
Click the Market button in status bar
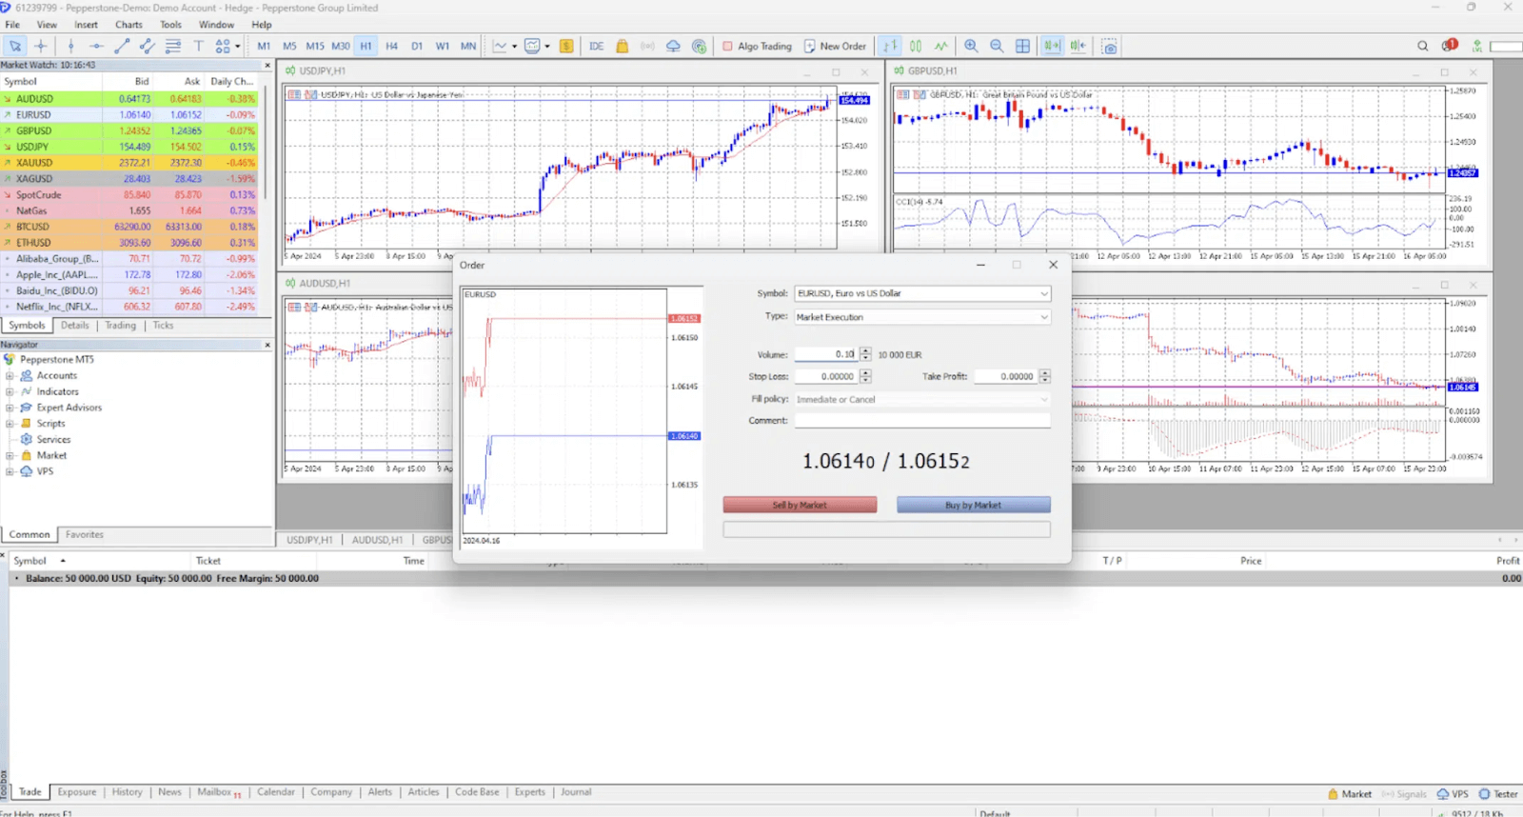[1350, 794]
